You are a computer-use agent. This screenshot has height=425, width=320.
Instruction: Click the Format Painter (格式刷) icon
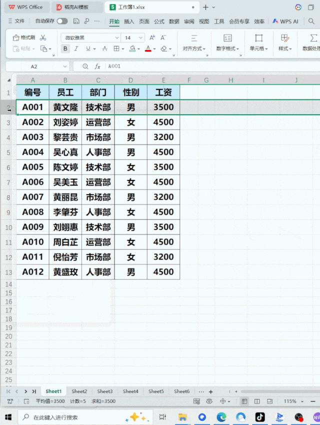click(16, 37)
